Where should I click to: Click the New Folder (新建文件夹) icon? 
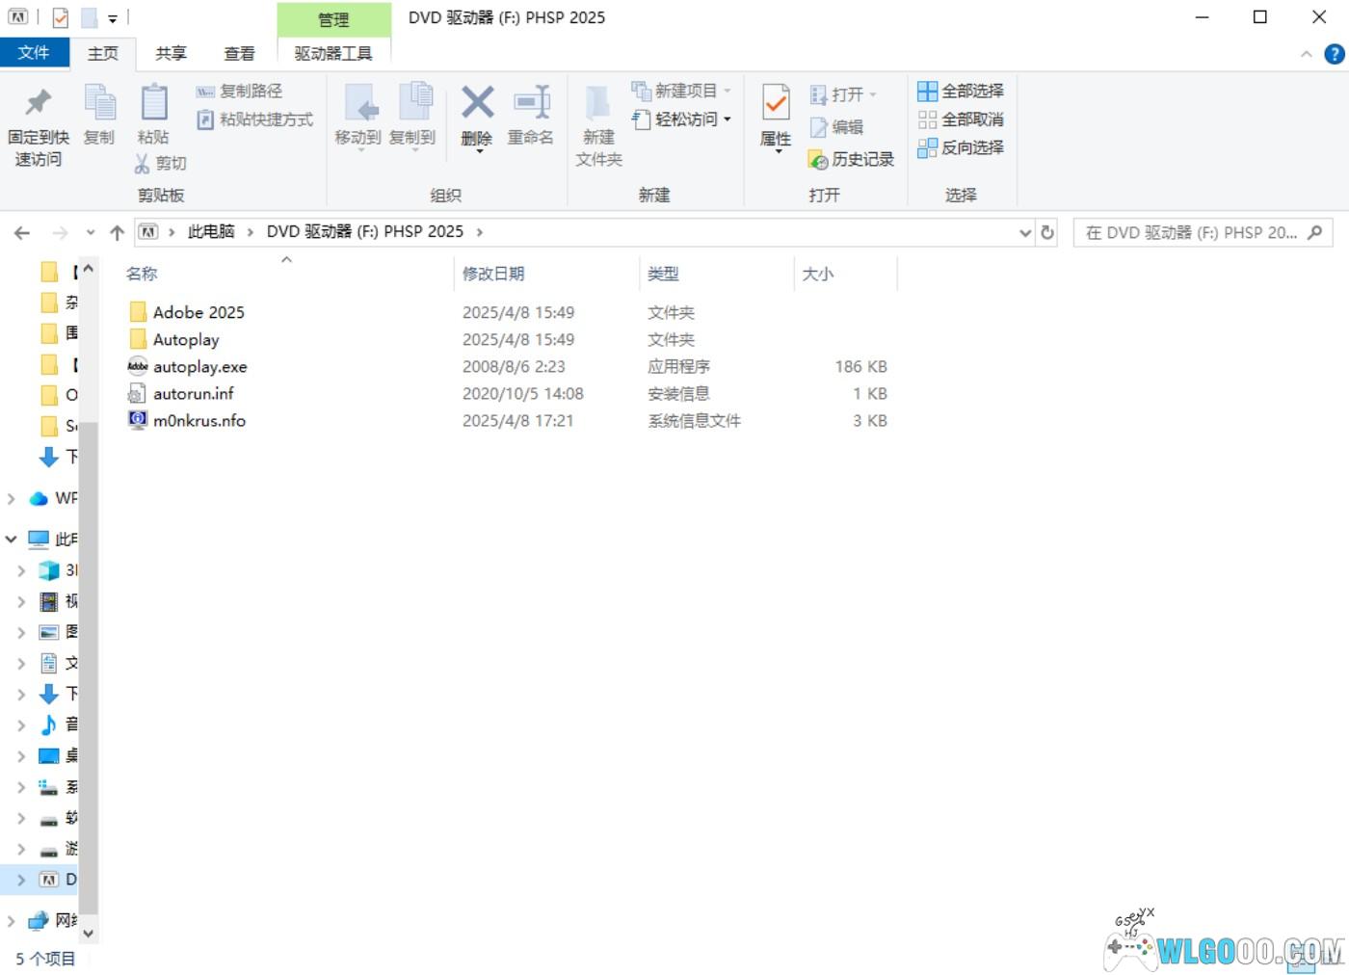click(598, 104)
